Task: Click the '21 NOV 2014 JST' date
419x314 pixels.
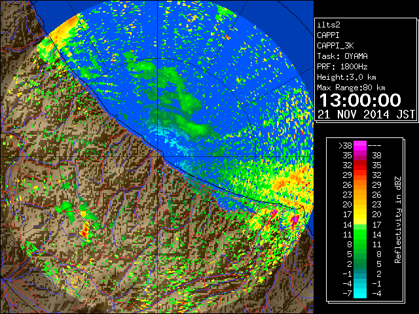Action: point(367,114)
